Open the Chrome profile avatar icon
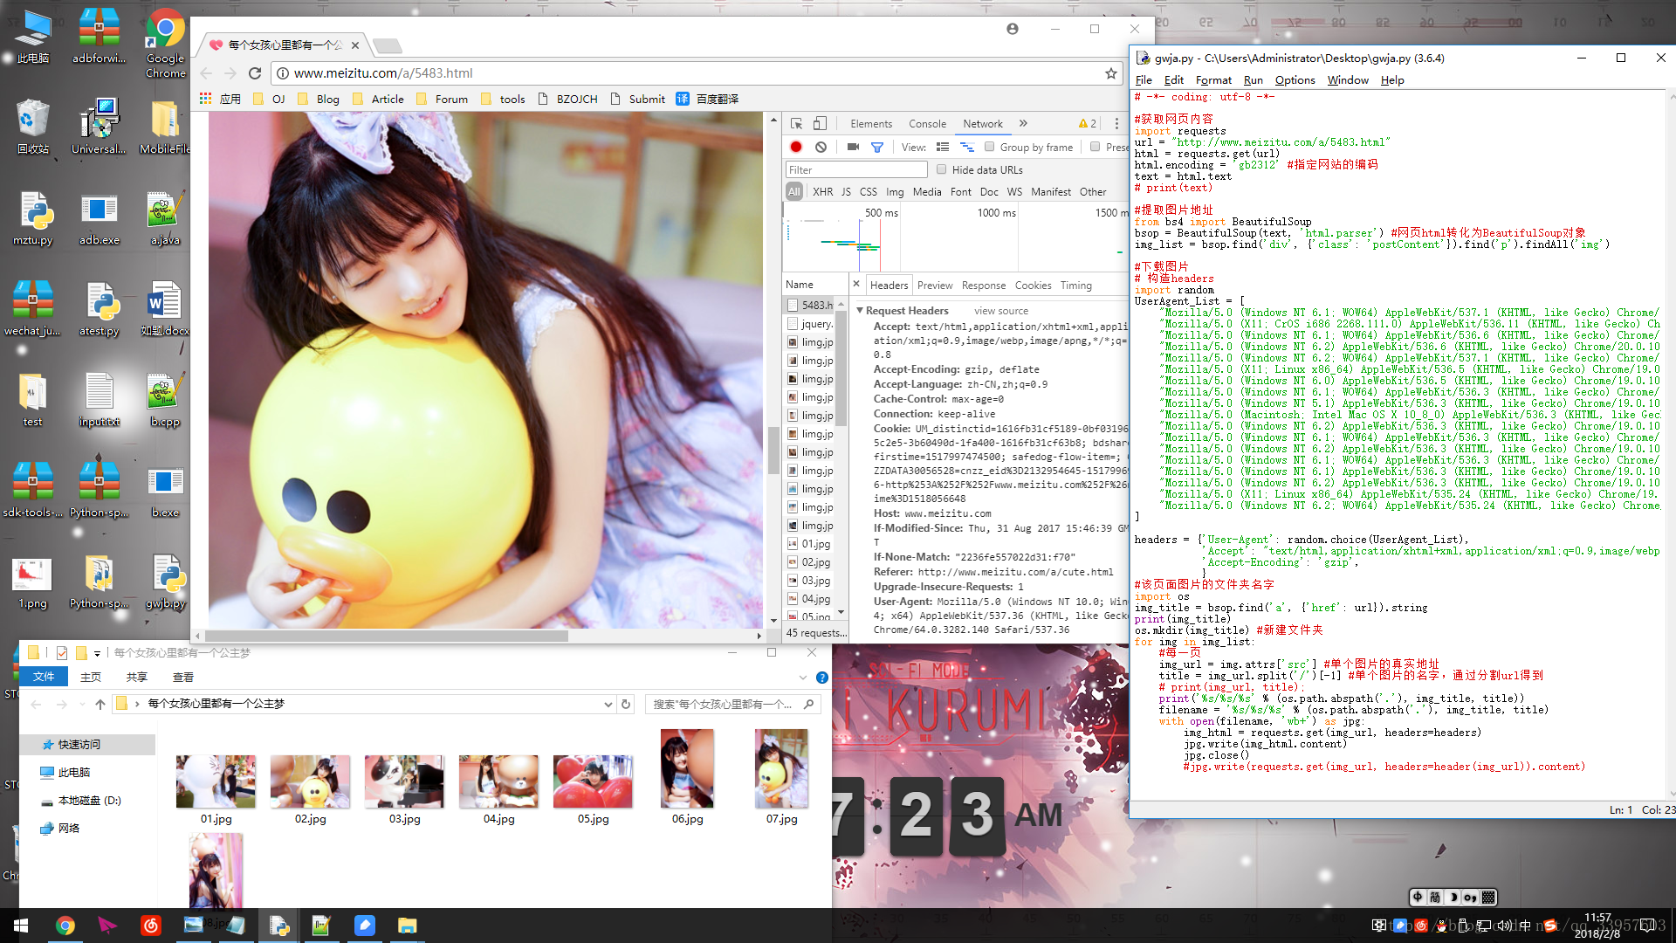The height and width of the screenshot is (943, 1676). click(x=1013, y=29)
